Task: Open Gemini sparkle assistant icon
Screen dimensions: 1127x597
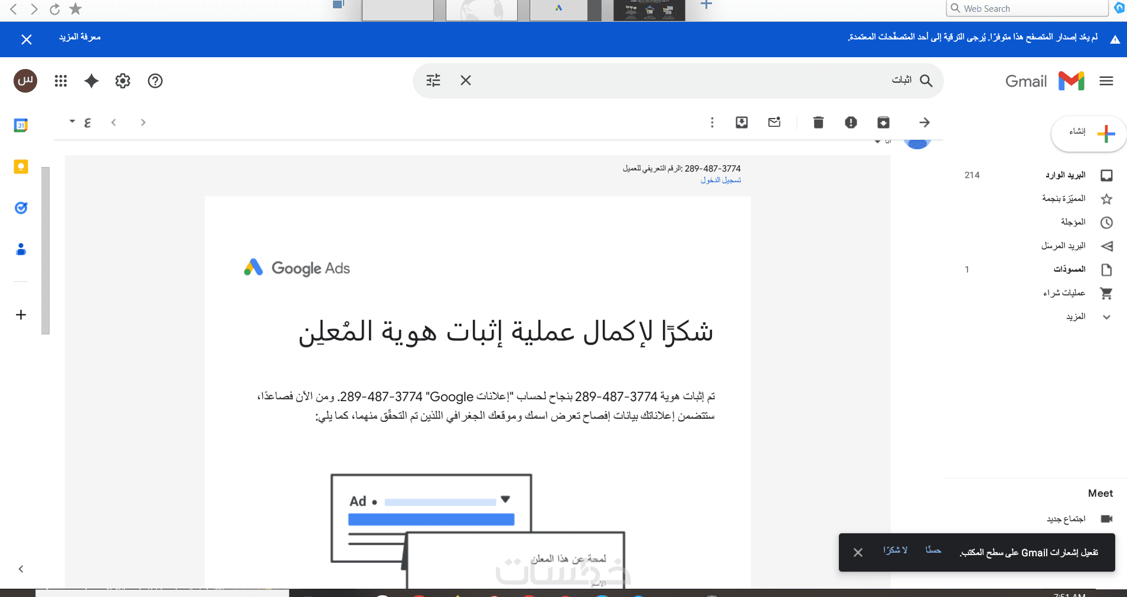Action: point(92,81)
